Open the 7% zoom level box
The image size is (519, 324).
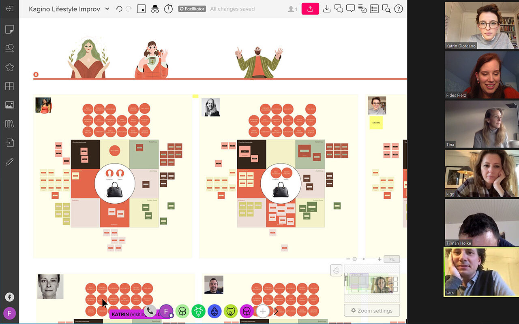tap(392, 259)
